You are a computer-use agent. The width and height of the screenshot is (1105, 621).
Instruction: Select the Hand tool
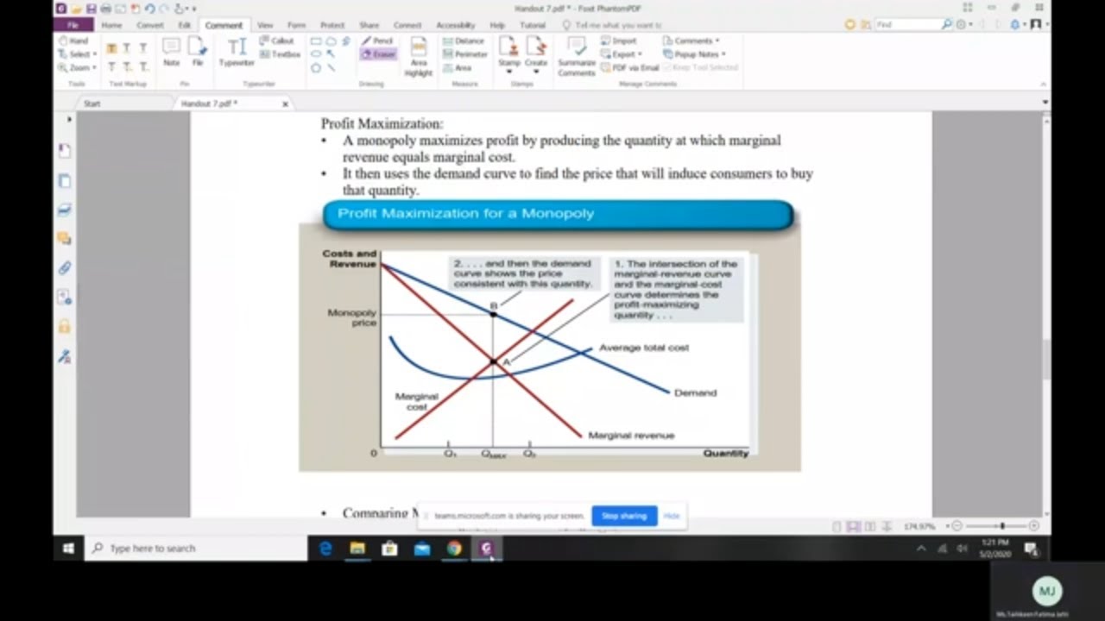(73, 41)
